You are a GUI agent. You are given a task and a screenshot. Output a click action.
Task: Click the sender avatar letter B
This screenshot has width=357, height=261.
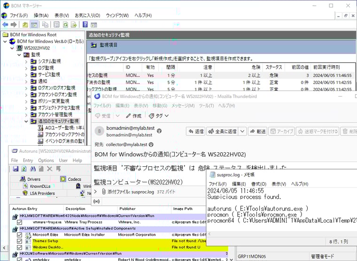click(x=99, y=131)
